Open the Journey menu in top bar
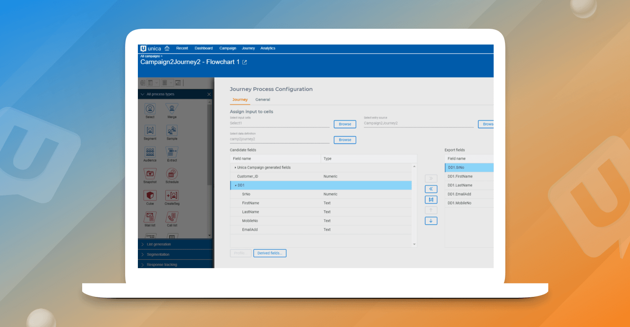630x327 pixels. pyautogui.click(x=248, y=48)
